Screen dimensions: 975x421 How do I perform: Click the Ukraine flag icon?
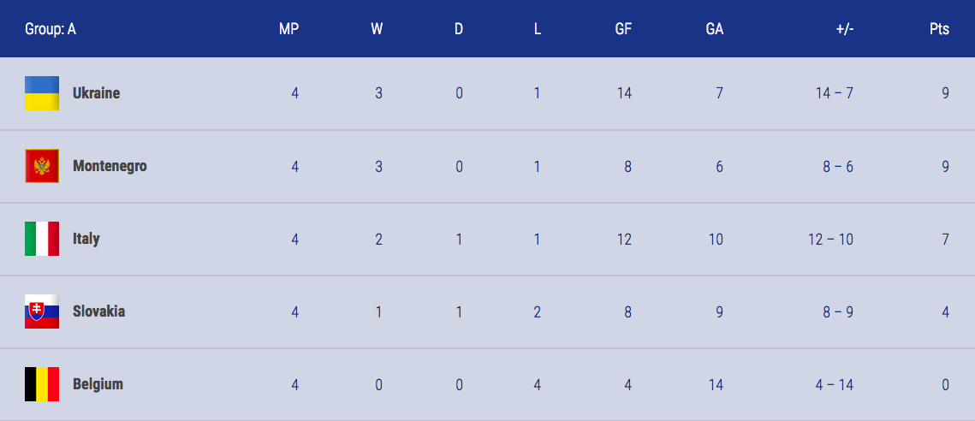coord(42,93)
